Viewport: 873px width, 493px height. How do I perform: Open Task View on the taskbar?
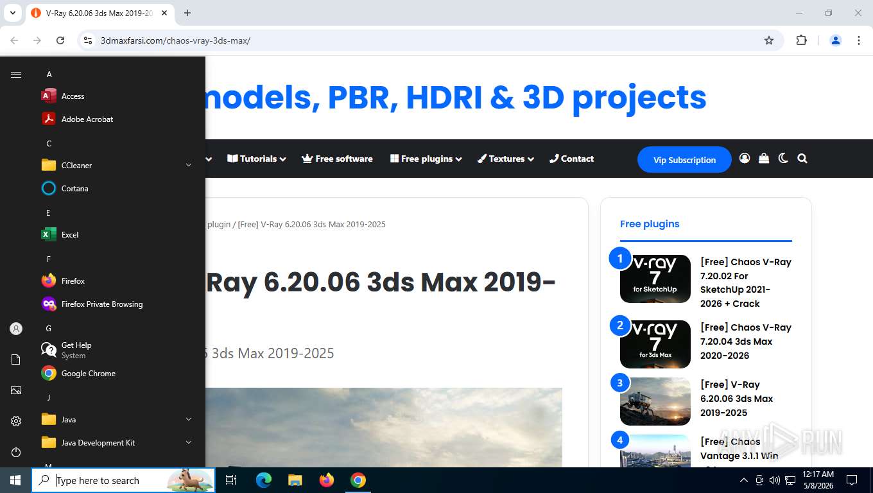pos(231,480)
